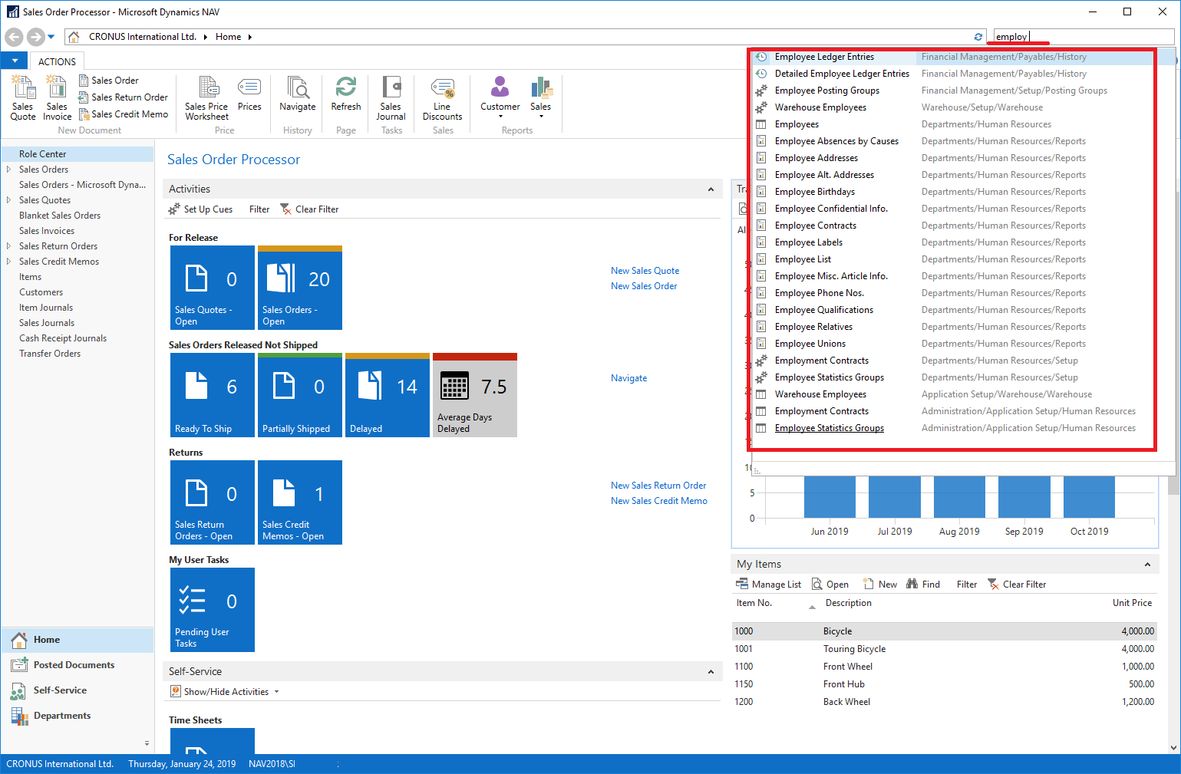Click Clear Filter in Activities part
This screenshot has height=774, width=1181.
[x=309, y=209]
